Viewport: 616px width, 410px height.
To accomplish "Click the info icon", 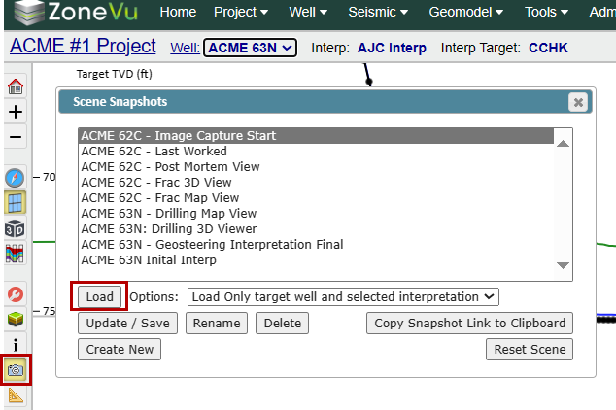I will (16, 345).
